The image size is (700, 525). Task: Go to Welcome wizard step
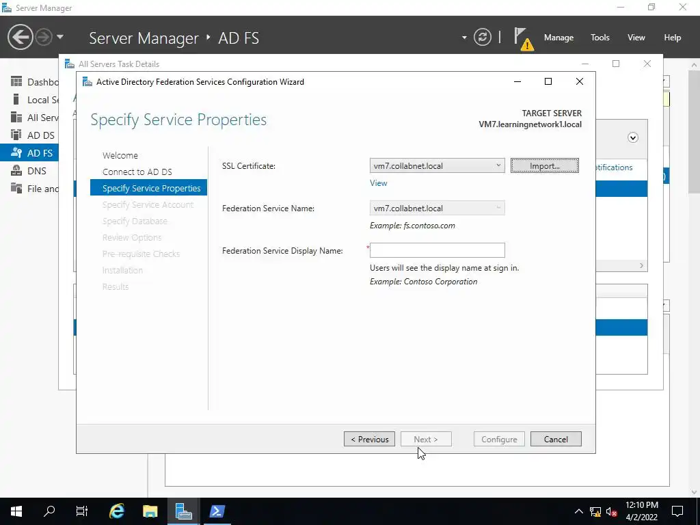(x=120, y=155)
